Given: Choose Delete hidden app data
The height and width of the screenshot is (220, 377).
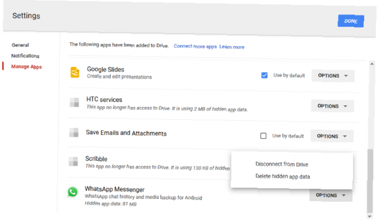Looking at the screenshot, I should pos(283,177).
